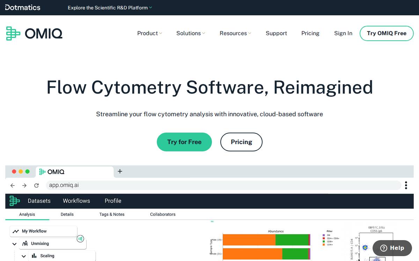This screenshot has height=261, width=419.
Task: Click the OMIQ site logo
Action: pos(34,33)
